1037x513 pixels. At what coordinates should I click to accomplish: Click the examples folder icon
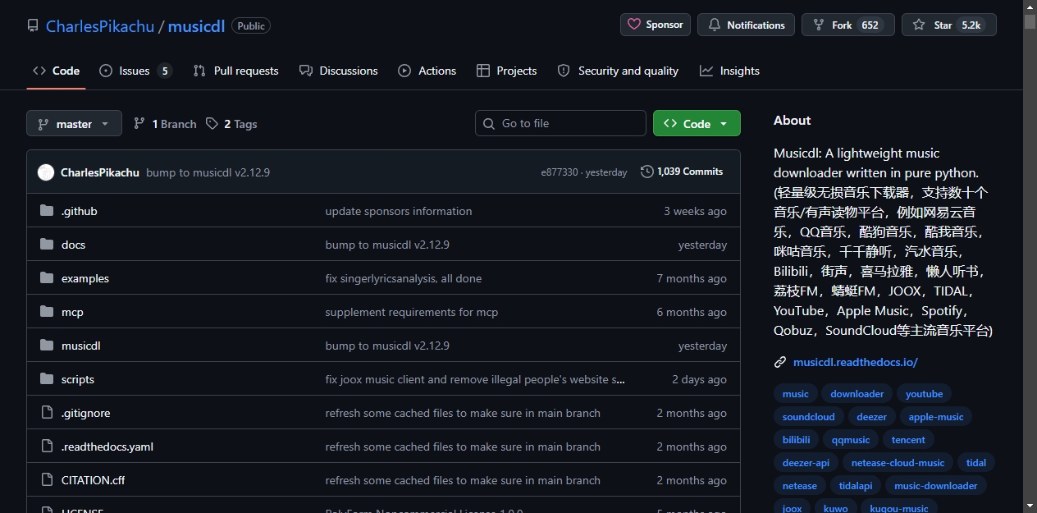click(46, 278)
